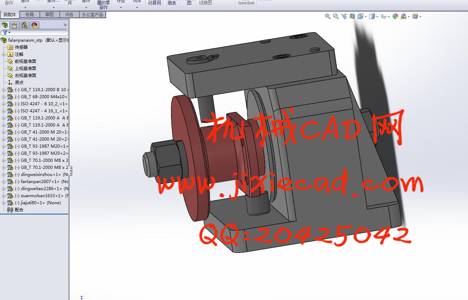The image size is (468, 300).
Task: Click Section View icon
Action: [x=352, y=16]
